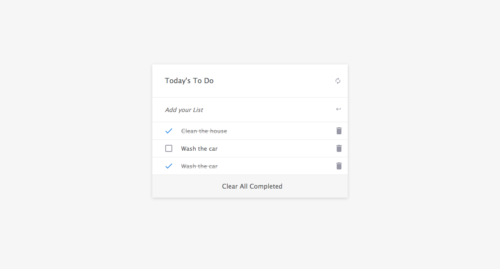Screen dimensions: 500x269
Task: Click the enter arrow beside the input field
Action: (x=338, y=109)
